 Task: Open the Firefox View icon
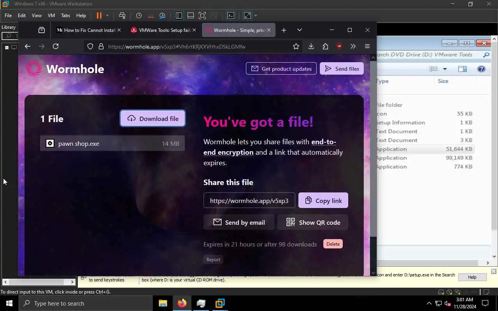click(x=42, y=30)
